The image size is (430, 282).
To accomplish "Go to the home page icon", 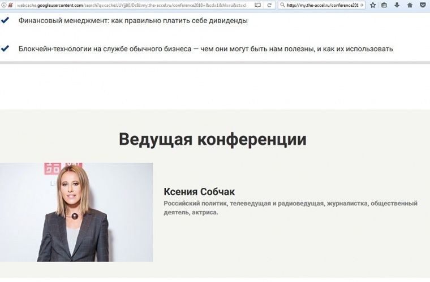I will coord(410,5).
